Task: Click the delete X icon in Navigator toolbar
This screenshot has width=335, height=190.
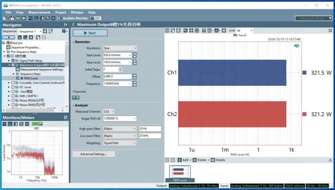Action: tap(31, 38)
